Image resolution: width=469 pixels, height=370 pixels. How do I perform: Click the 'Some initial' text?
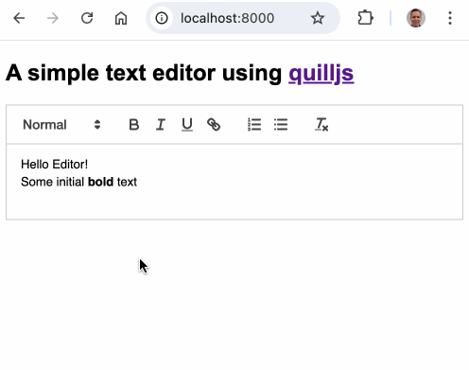[x=53, y=182]
